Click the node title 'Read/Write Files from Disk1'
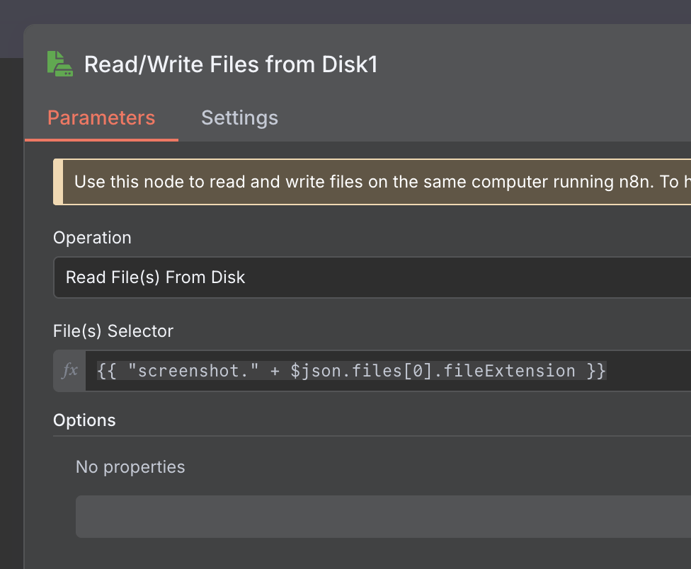The image size is (691, 569). coord(231,64)
